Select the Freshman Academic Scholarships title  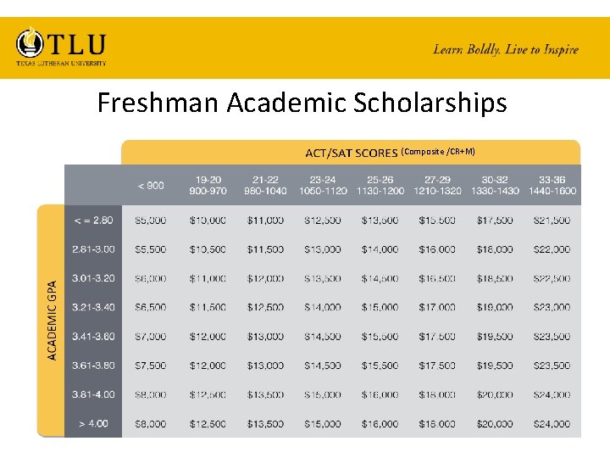[302, 103]
